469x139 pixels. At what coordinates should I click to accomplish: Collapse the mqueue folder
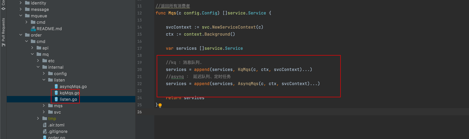(21, 16)
